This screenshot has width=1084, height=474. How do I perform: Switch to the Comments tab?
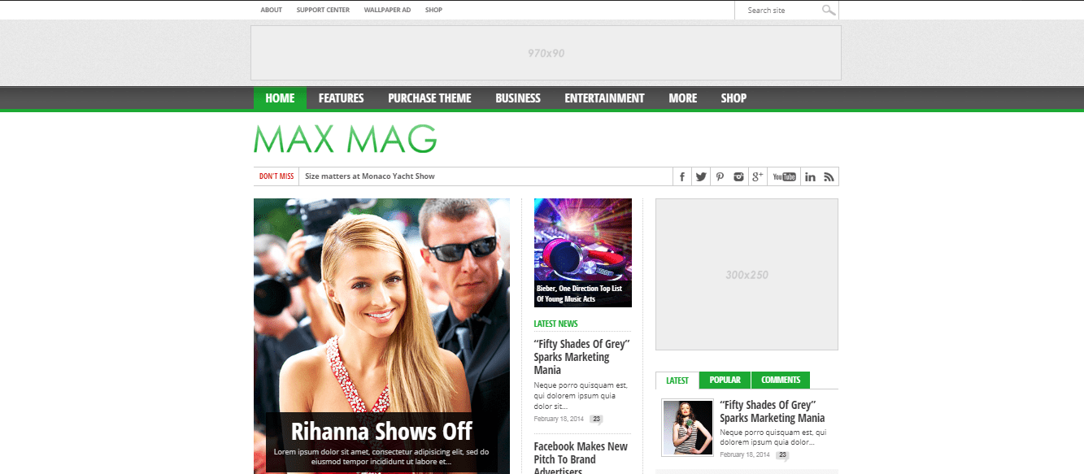(781, 380)
